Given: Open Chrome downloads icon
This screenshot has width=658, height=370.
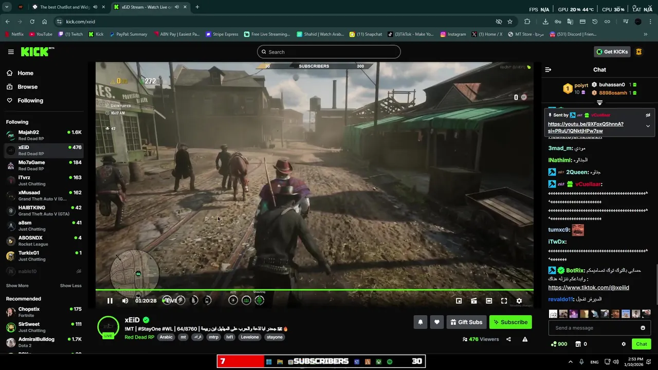Looking at the screenshot, I should [545, 22].
